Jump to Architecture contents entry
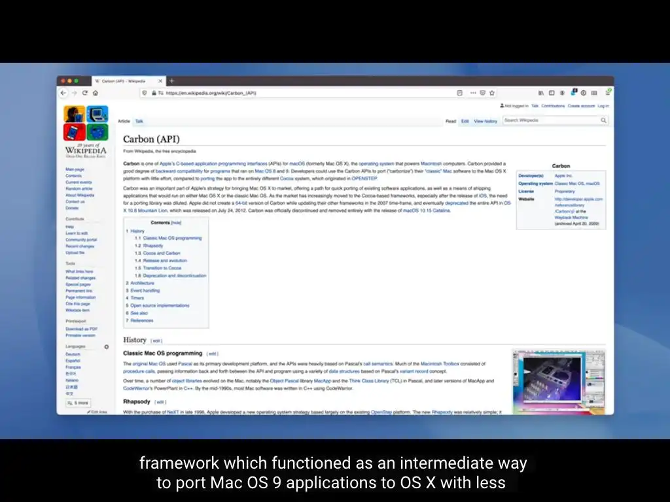Screen dimensions: 670x502 [x=142, y=283]
